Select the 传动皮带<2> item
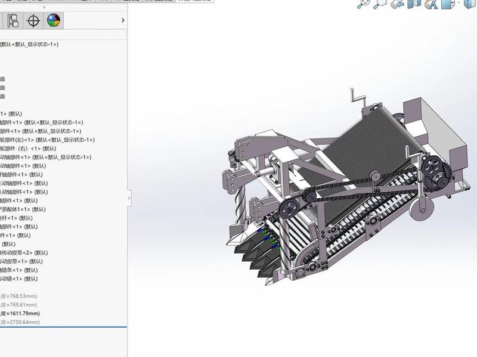Screen dimensions: 477x357 (24, 253)
